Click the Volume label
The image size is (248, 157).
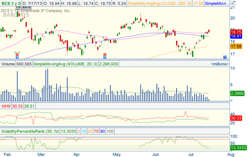8,64
